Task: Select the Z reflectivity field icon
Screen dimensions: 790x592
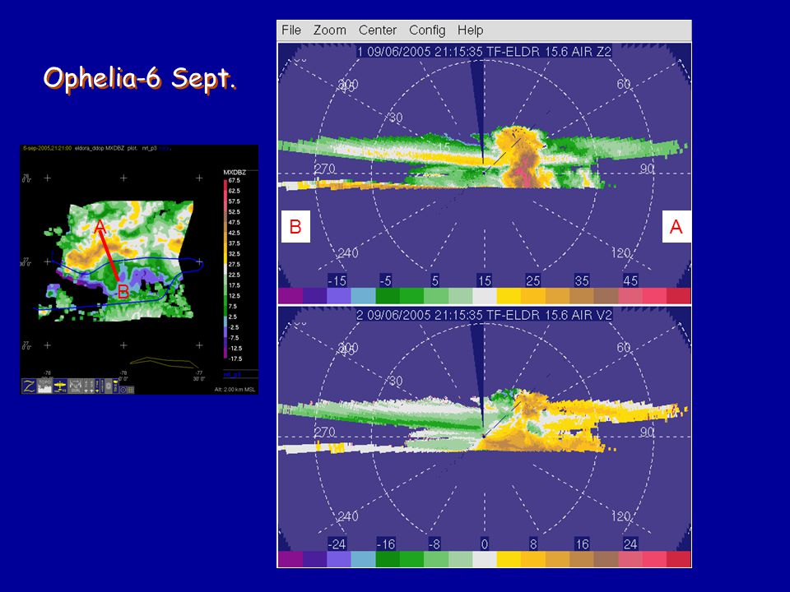Action: [29, 386]
